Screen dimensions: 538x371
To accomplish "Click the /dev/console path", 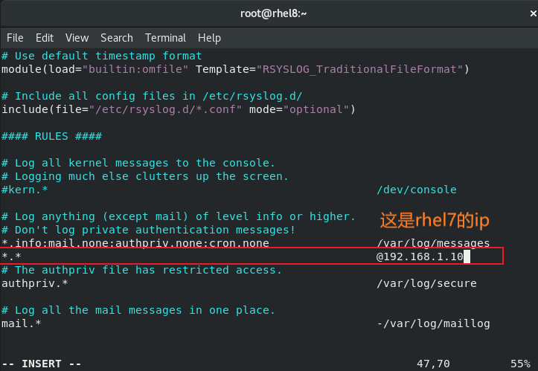I will tap(417, 190).
